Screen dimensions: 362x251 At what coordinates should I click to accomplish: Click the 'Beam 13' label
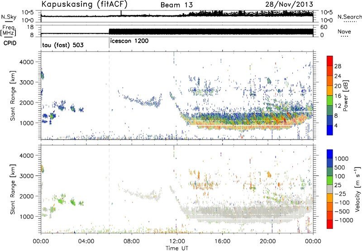tap(176, 5)
